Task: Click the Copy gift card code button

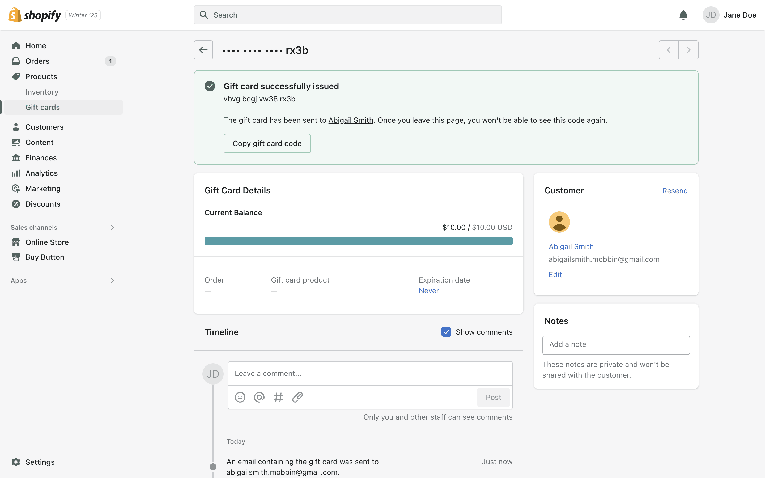Action: pos(267,143)
